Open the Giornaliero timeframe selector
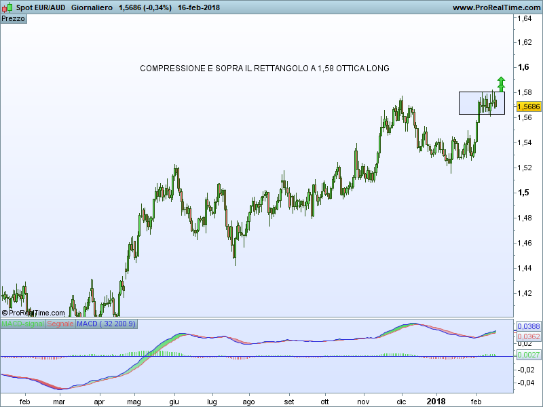 tap(92, 7)
